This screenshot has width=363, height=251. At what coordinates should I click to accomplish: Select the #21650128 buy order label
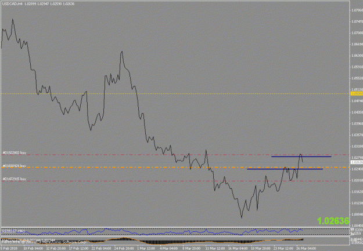[x=15, y=166]
